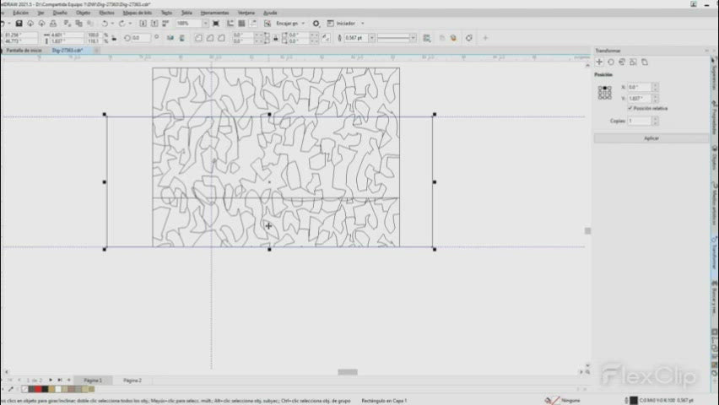Open Scale and Mirror transform icon

[x=622, y=62]
